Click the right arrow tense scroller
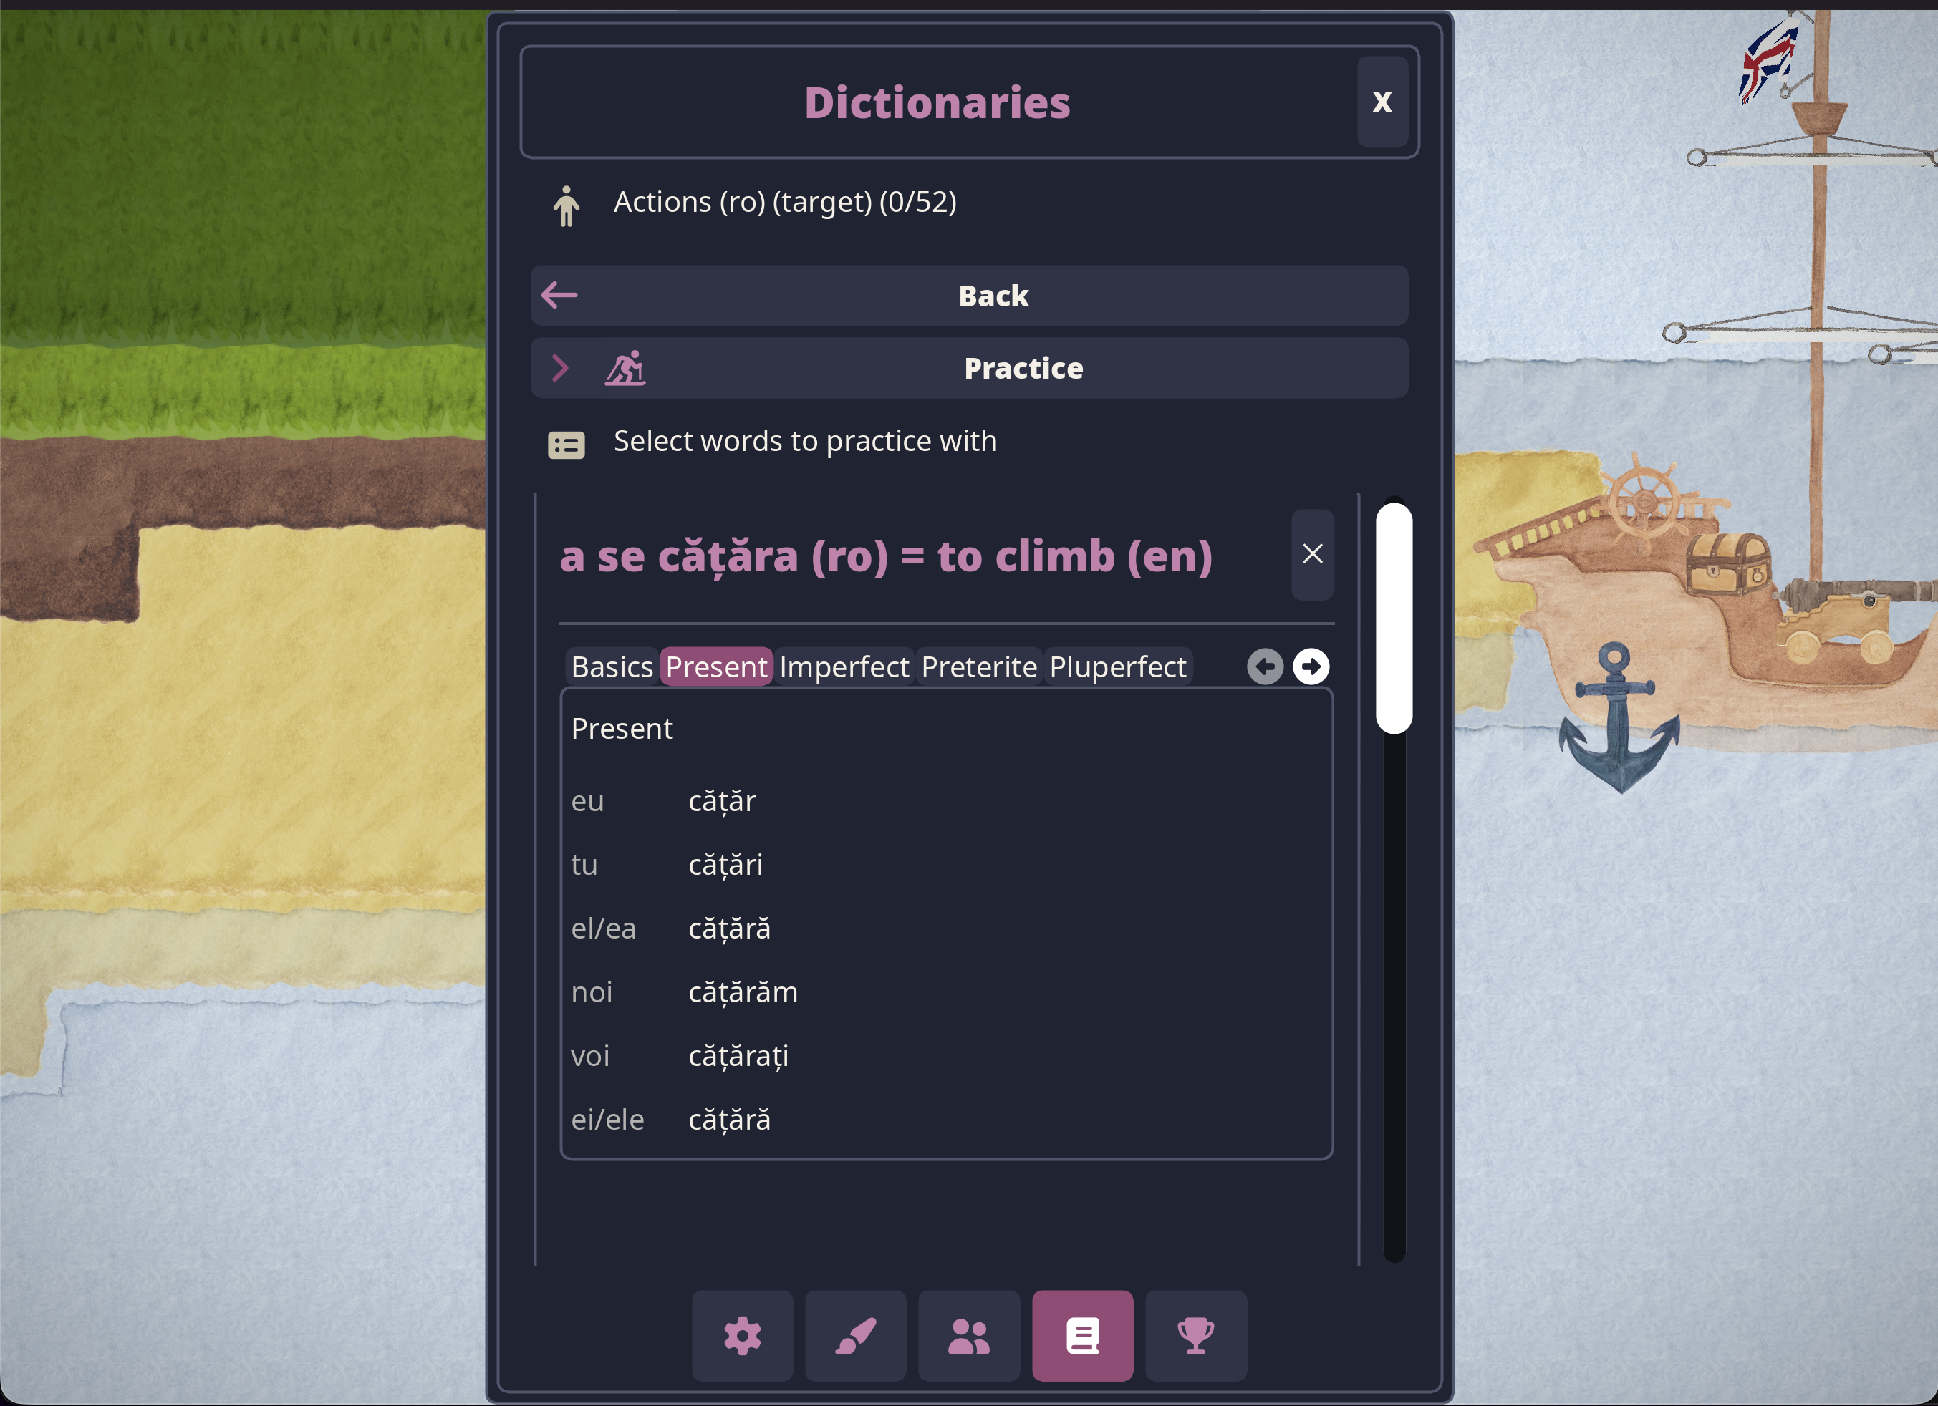The width and height of the screenshot is (1938, 1406). pyautogui.click(x=1311, y=666)
